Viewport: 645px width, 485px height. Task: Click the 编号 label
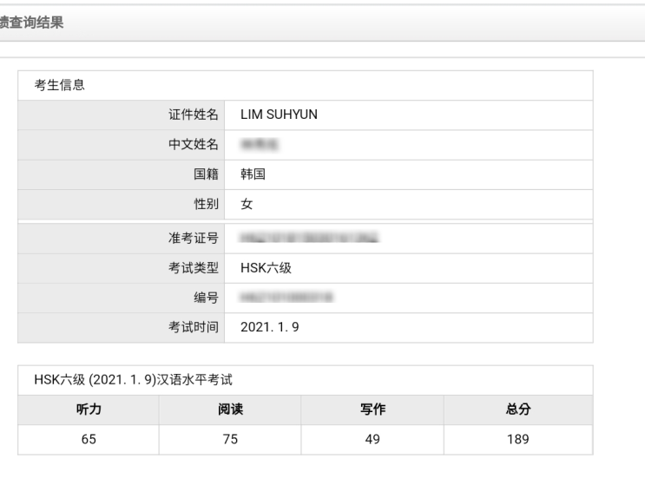206,298
